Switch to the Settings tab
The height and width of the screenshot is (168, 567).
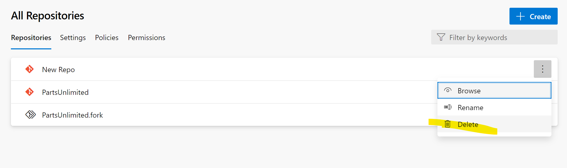coord(73,38)
